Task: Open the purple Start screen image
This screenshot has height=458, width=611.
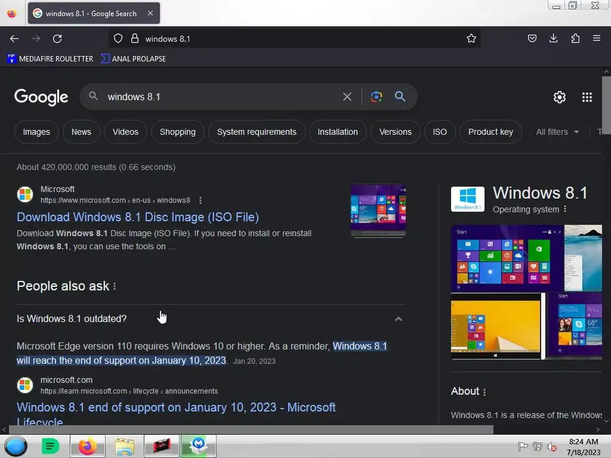Action: pyautogui.click(x=507, y=258)
